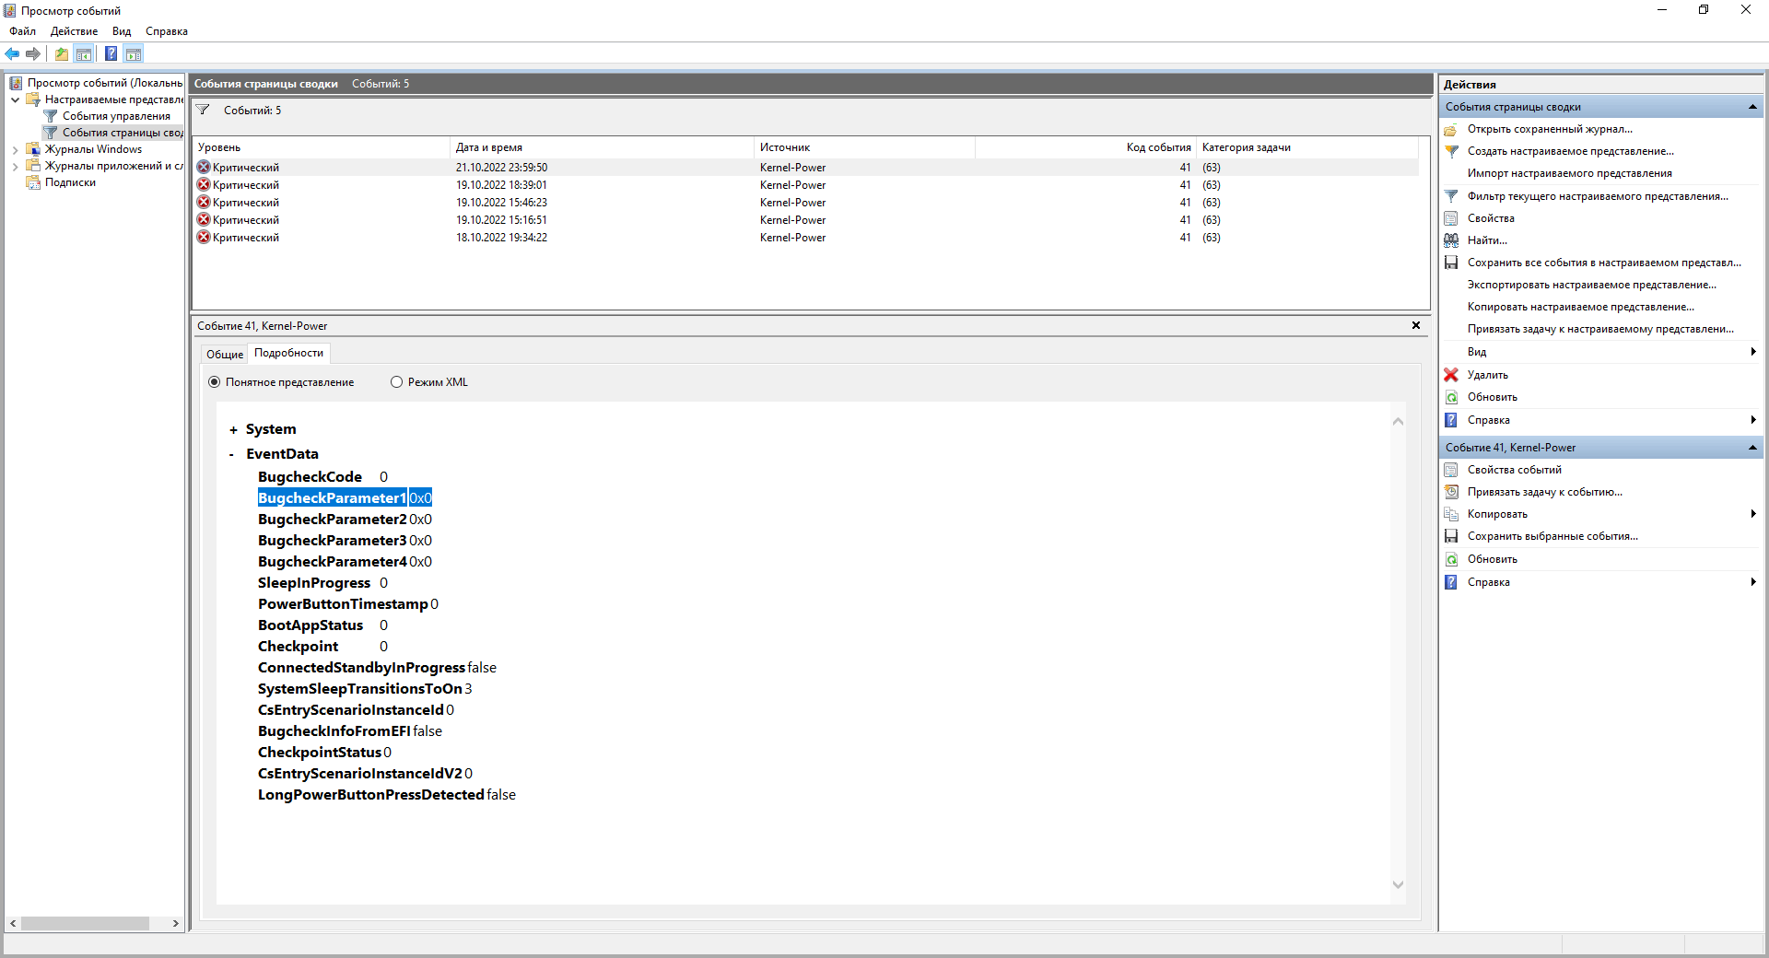
Task: Open the Файл menu
Action: coord(22,31)
